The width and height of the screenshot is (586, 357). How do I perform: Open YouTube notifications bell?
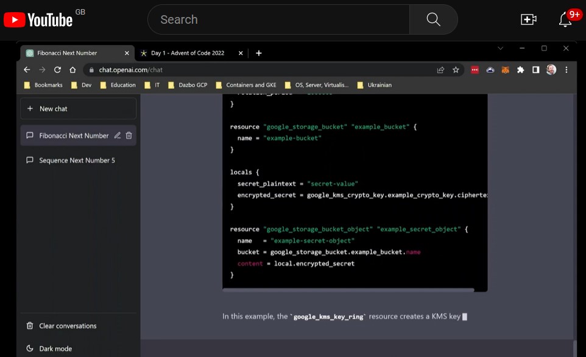565,19
